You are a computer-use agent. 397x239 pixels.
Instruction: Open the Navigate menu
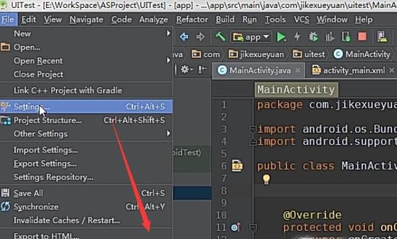[x=86, y=20]
